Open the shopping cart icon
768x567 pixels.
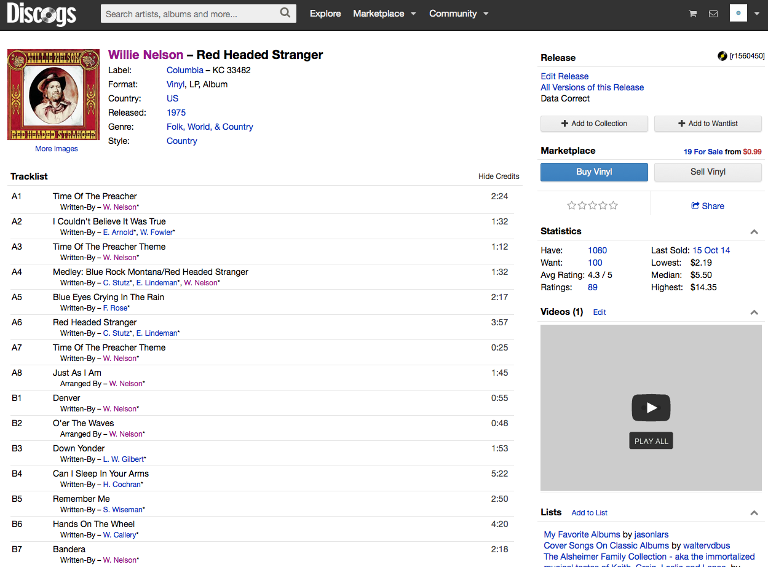(x=693, y=14)
